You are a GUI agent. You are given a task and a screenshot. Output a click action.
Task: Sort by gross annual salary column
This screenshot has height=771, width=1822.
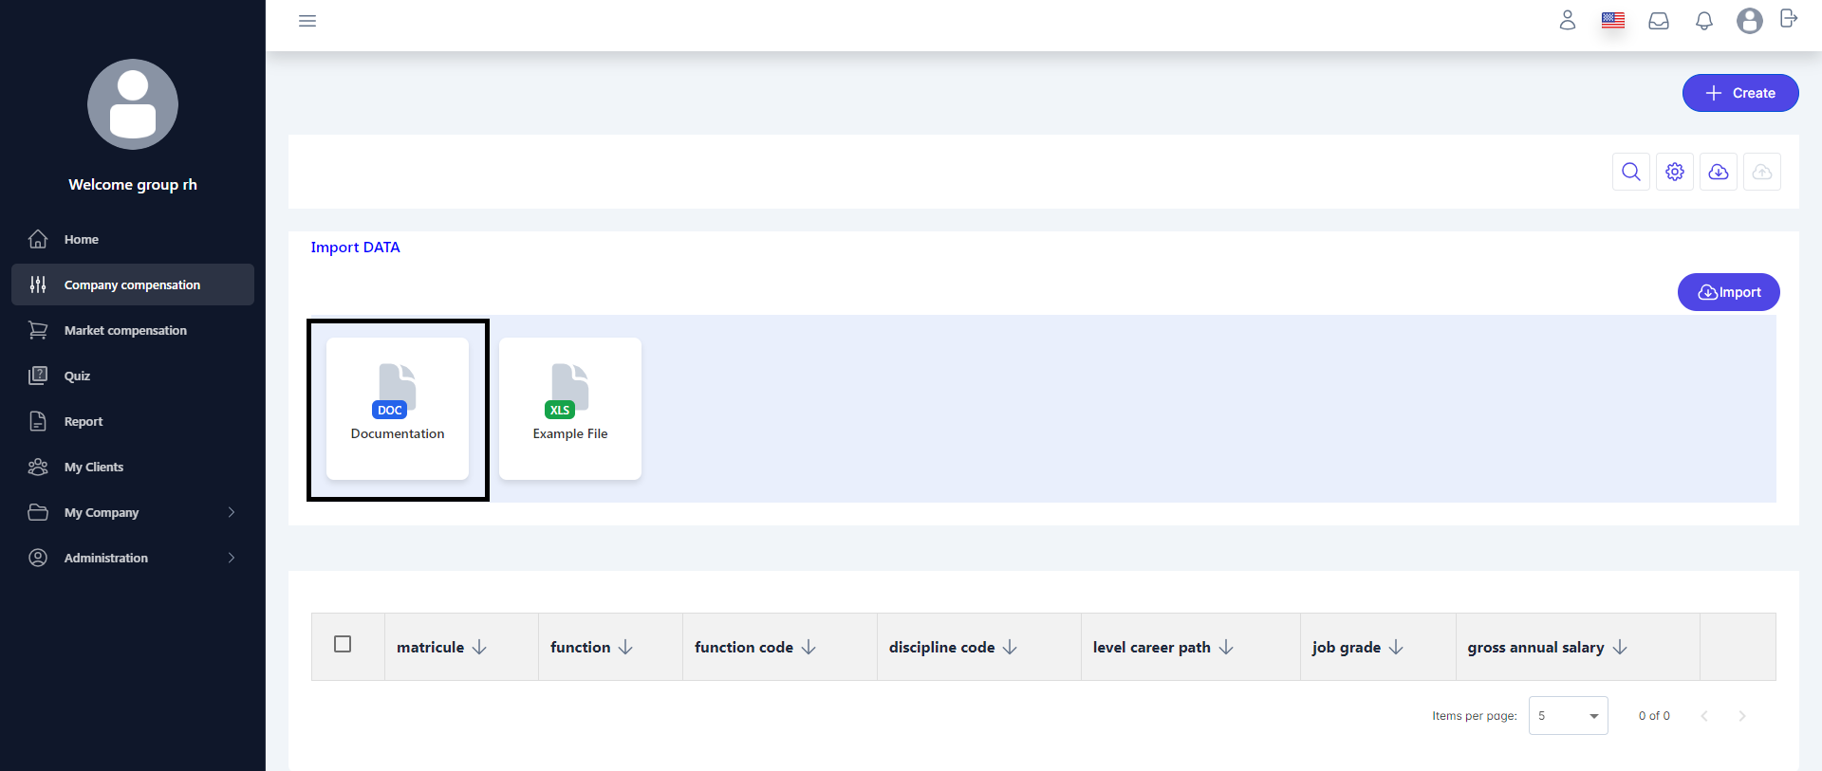pos(1619,647)
